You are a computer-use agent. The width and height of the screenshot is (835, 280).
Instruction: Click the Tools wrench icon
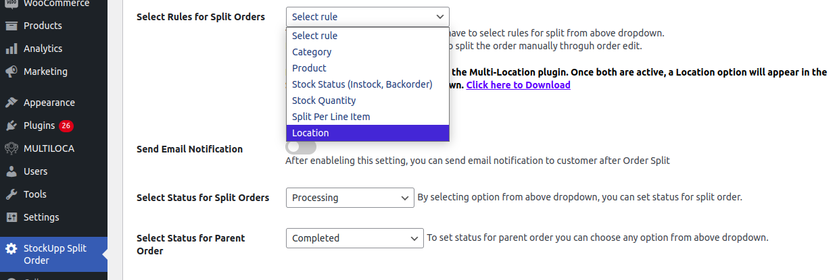click(x=11, y=194)
